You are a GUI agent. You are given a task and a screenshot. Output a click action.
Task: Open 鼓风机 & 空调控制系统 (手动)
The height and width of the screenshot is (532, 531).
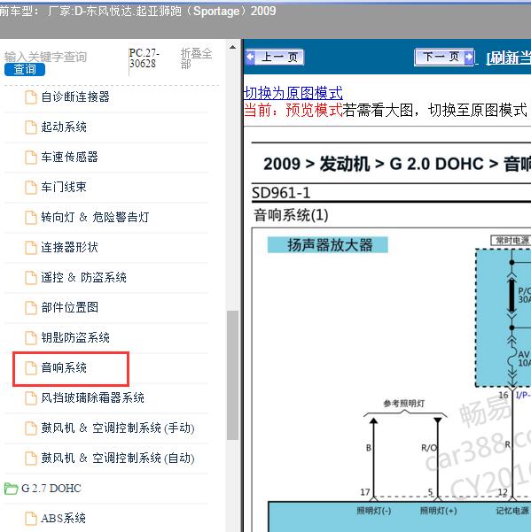[x=118, y=428]
